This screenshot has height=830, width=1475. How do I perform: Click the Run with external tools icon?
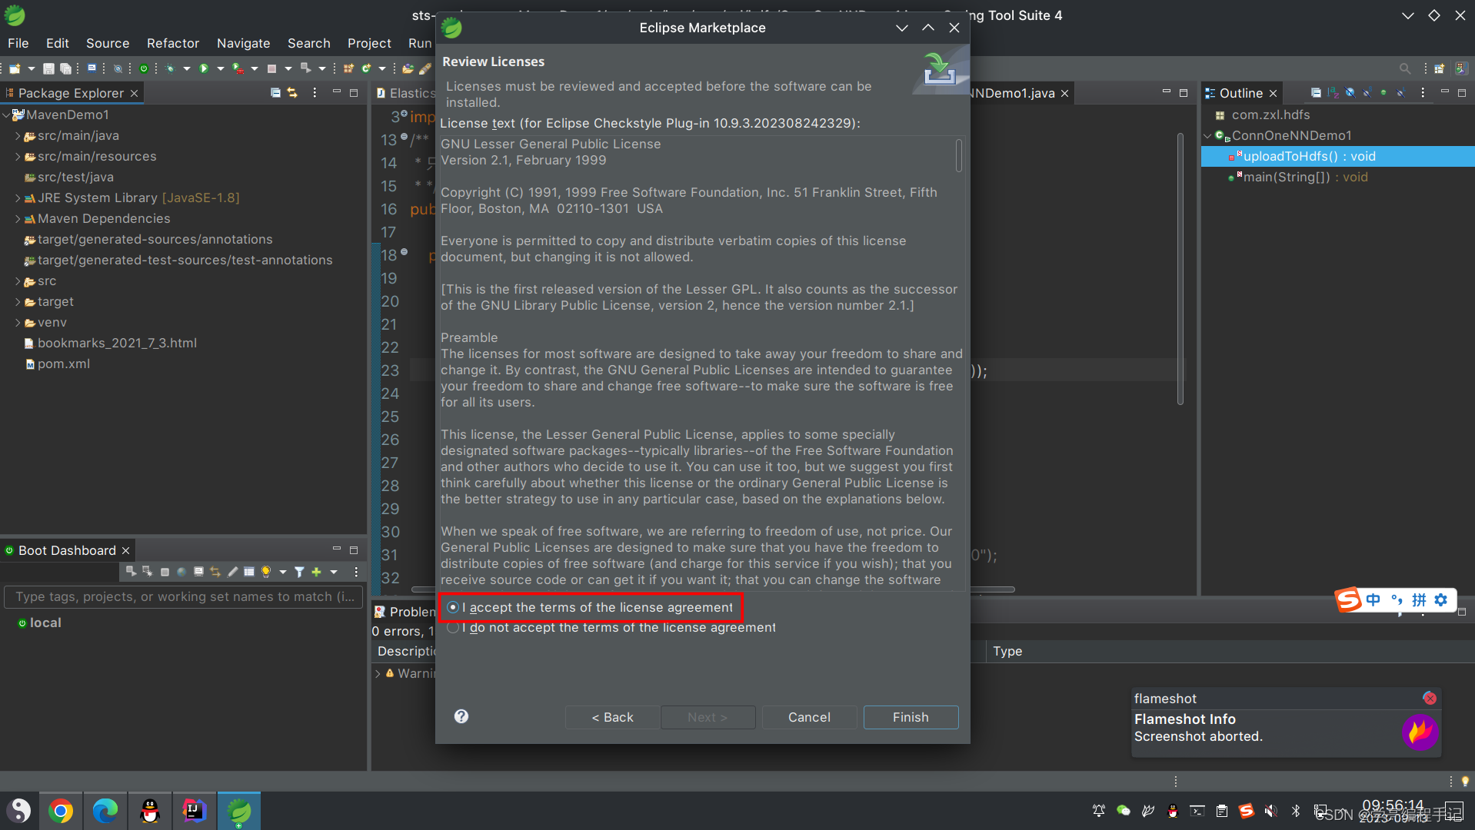click(x=238, y=68)
